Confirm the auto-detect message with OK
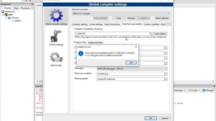216x121 pixels. click(x=131, y=63)
